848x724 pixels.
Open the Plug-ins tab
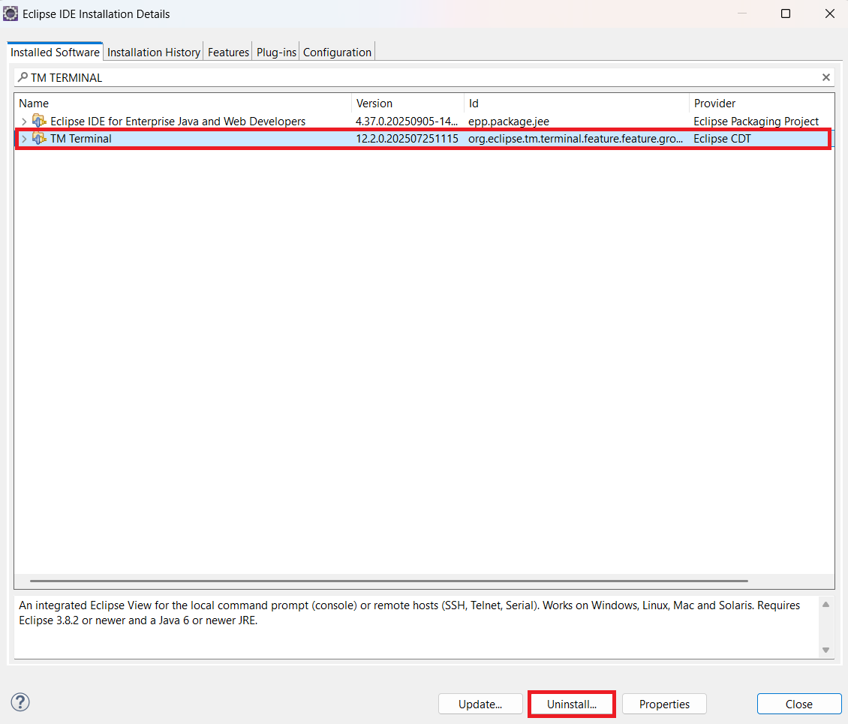click(277, 53)
